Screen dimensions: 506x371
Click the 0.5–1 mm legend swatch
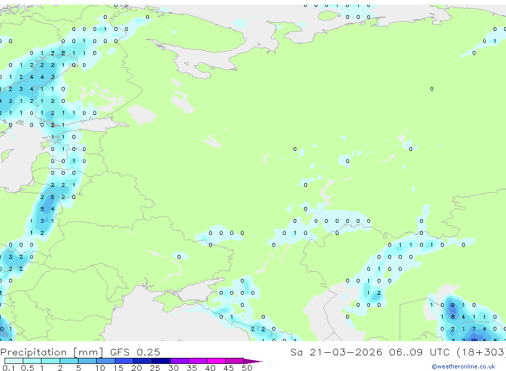(x=32, y=361)
